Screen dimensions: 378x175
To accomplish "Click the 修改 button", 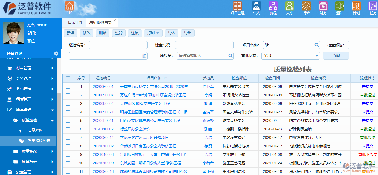I will point(86,33).
